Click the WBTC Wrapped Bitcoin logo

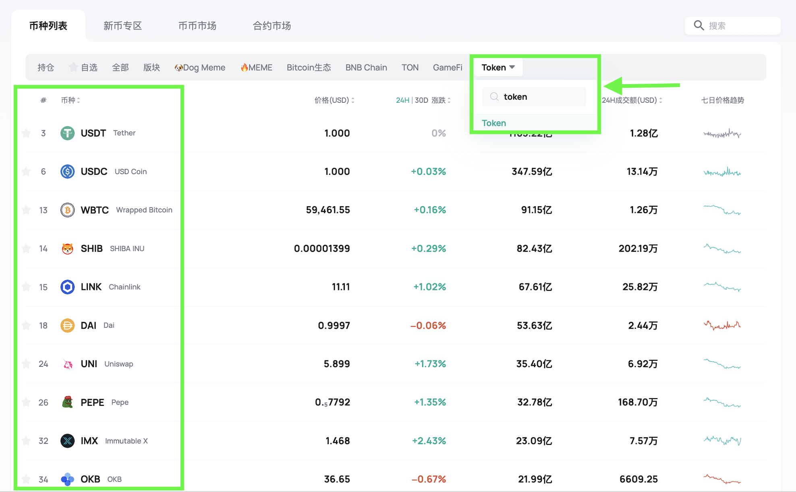click(67, 210)
